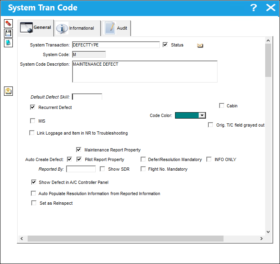The height and width of the screenshot is (264, 280).
Task: Uncheck Show Defect in A/C Controller Panel
Action: (34, 182)
